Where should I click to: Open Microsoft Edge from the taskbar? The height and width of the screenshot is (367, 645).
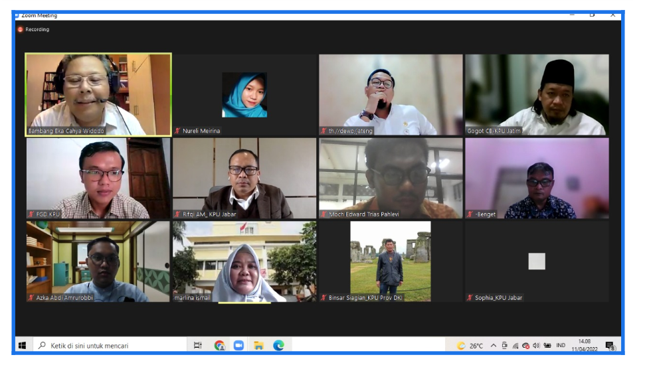click(279, 345)
